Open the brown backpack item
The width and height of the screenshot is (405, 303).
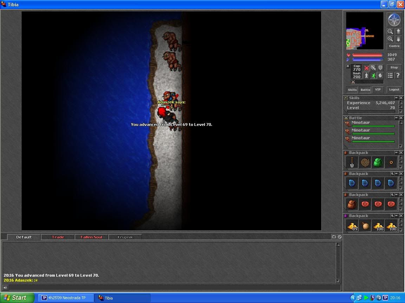pyautogui.click(x=352, y=204)
